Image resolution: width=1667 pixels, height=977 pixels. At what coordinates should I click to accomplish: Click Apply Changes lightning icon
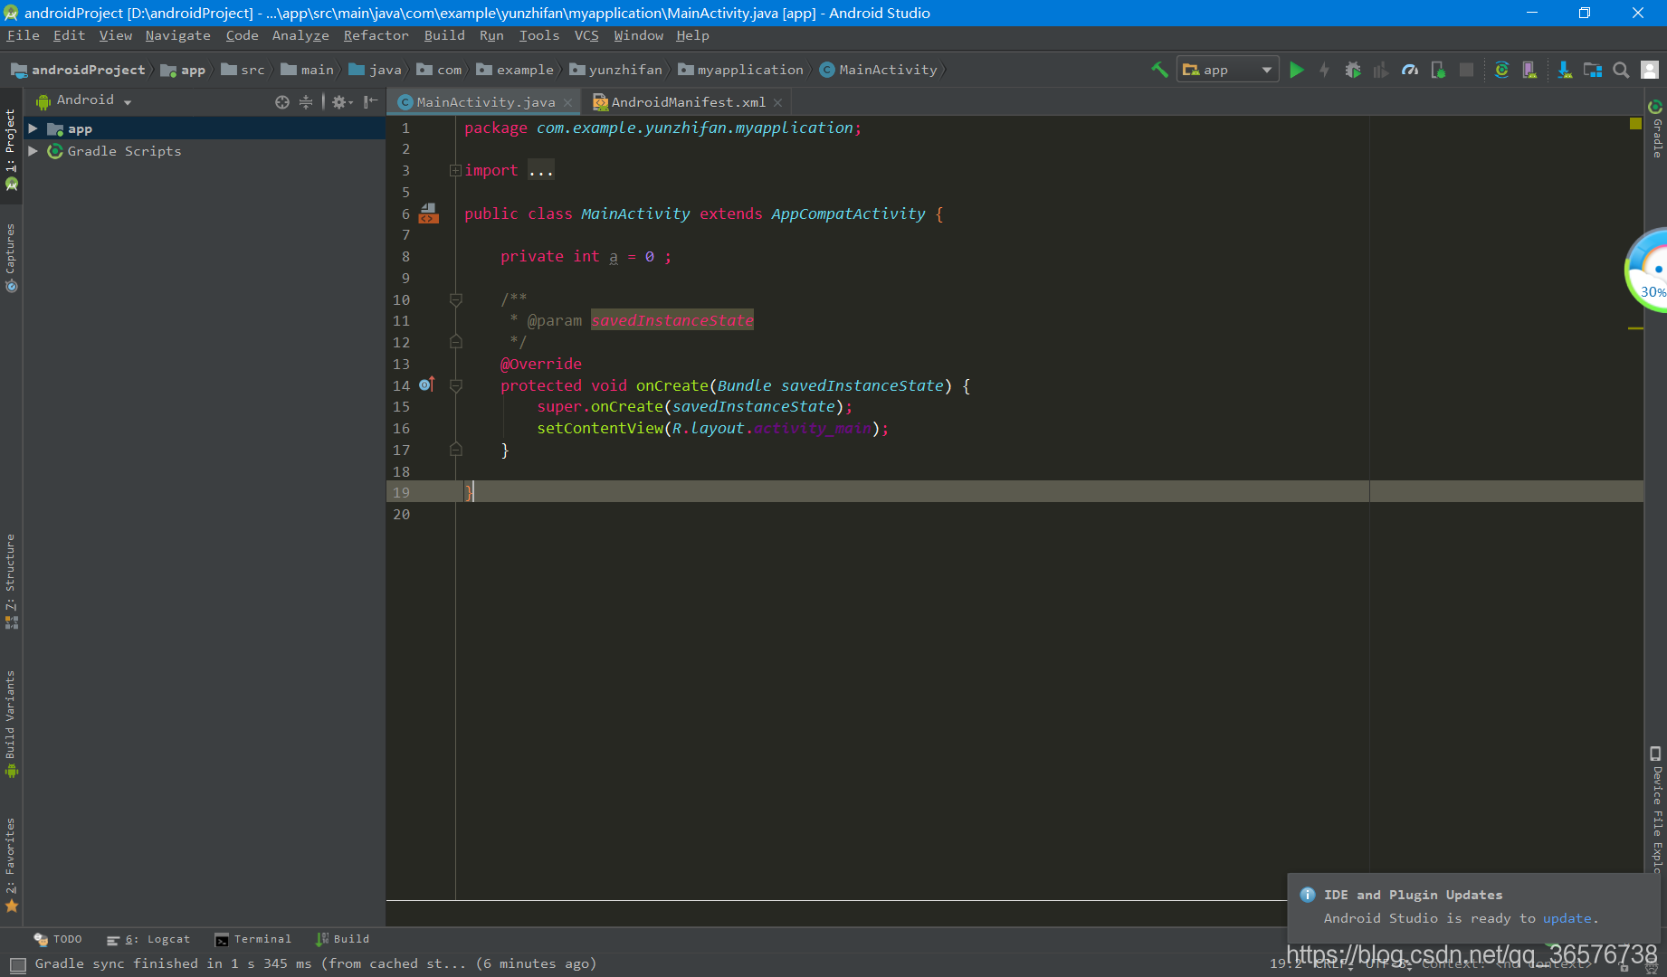click(x=1325, y=70)
